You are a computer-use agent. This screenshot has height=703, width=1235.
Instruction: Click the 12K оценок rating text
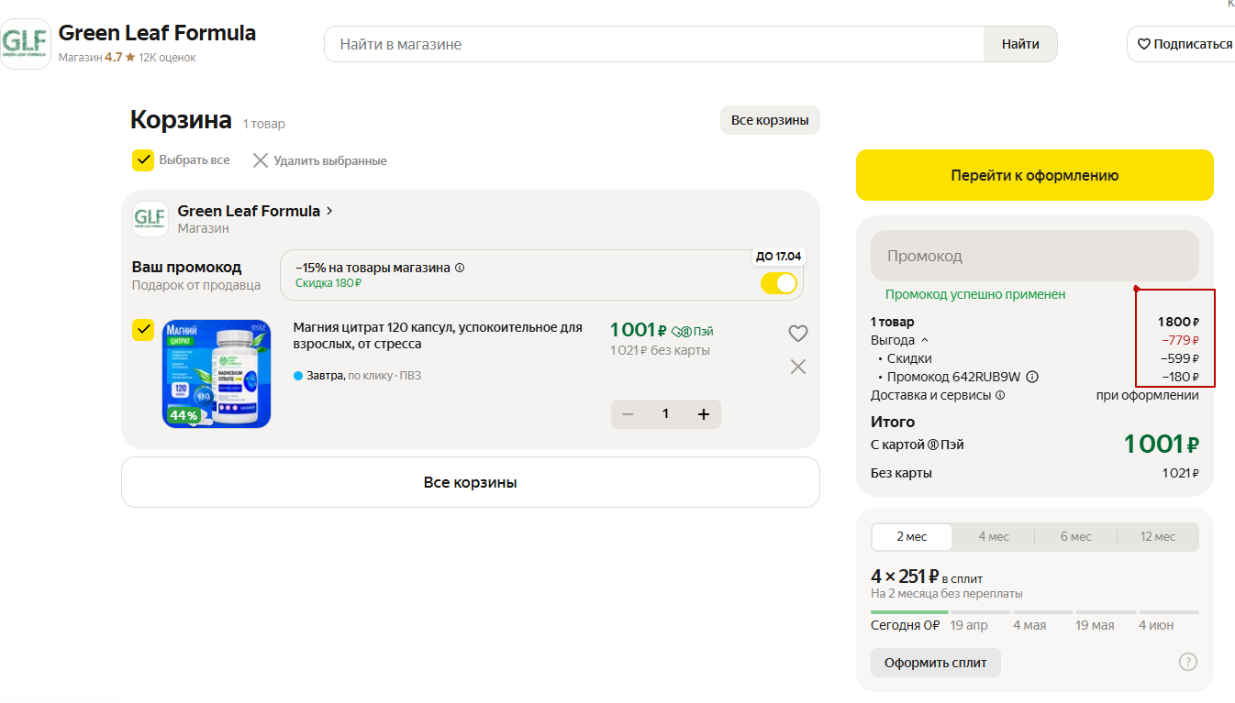click(167, 57)
